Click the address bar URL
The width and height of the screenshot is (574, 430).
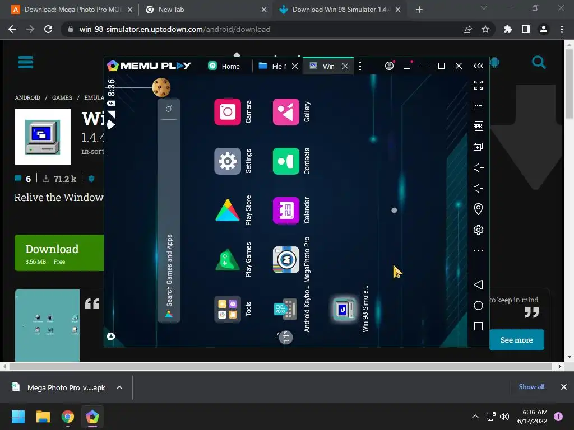[x=175, y=29]
